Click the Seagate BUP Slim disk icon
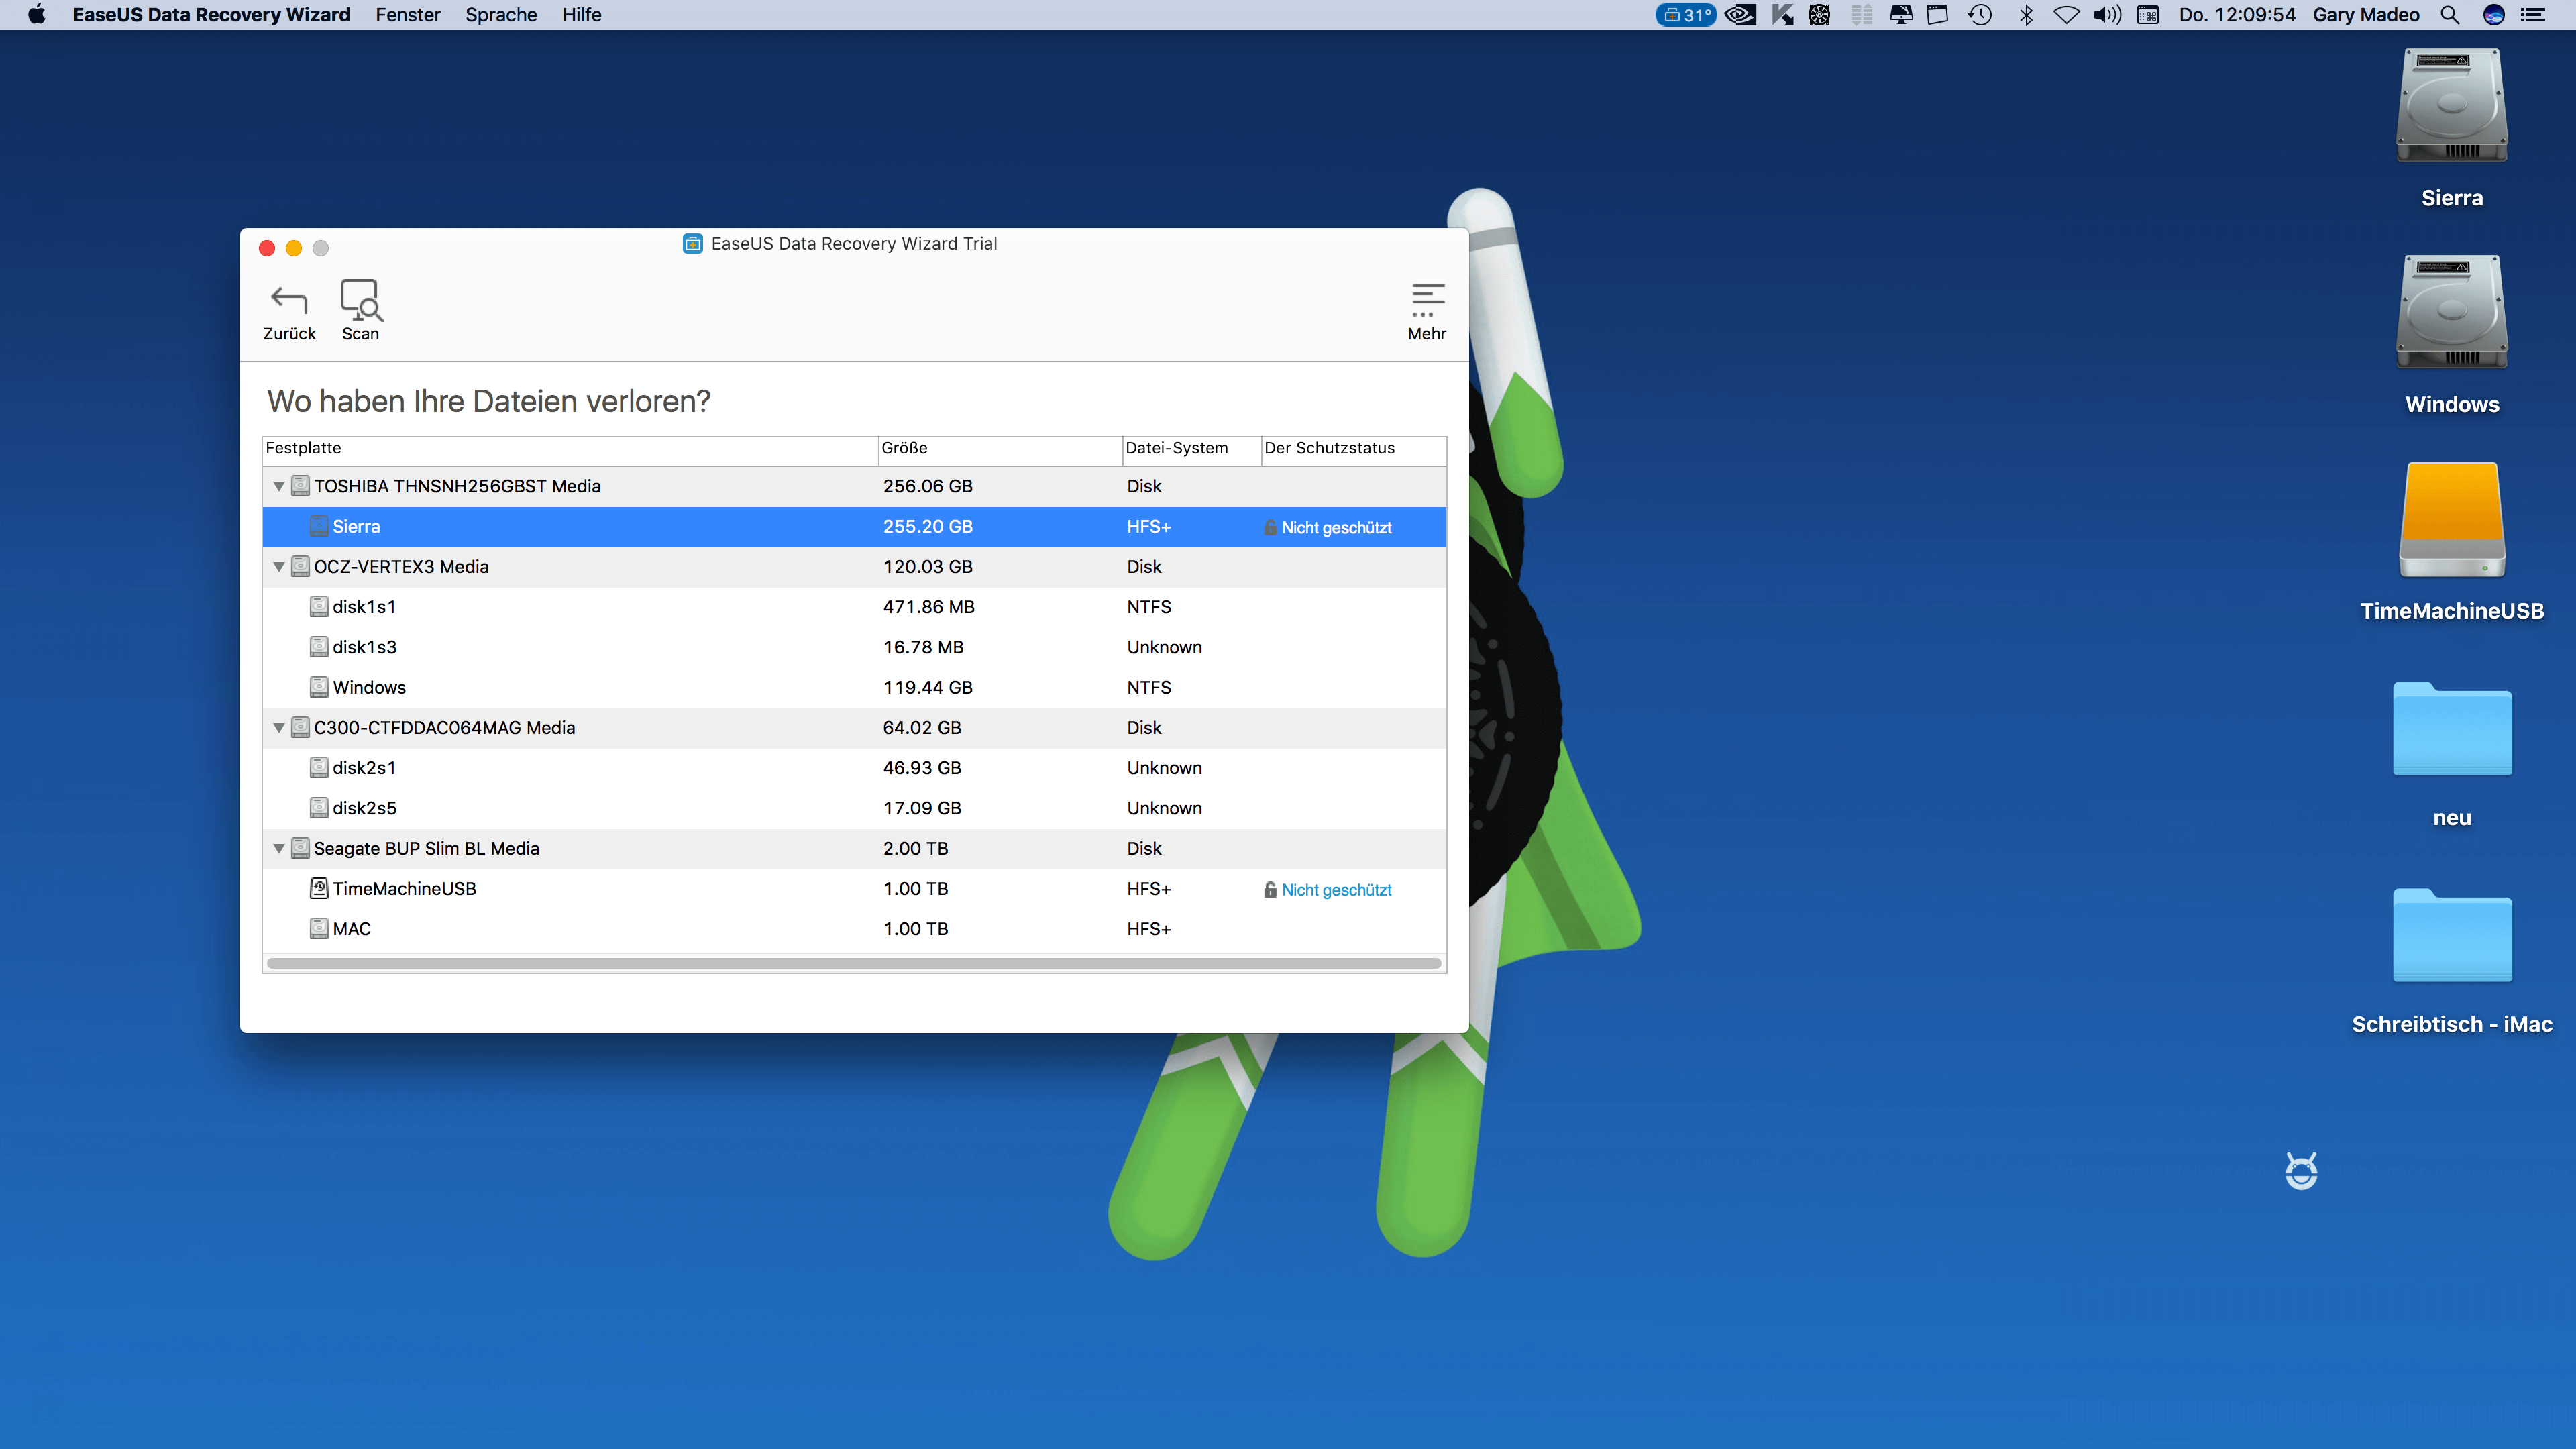 [300, 848]
